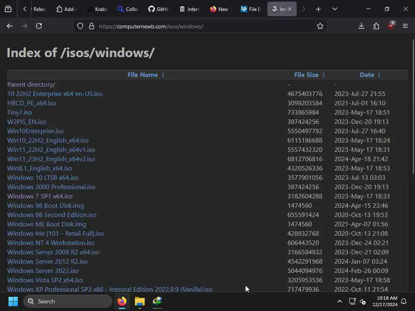The width and height of the screenshot is (415, 311).
Task: Switch to the Relea tab
Action: [39, 9]
